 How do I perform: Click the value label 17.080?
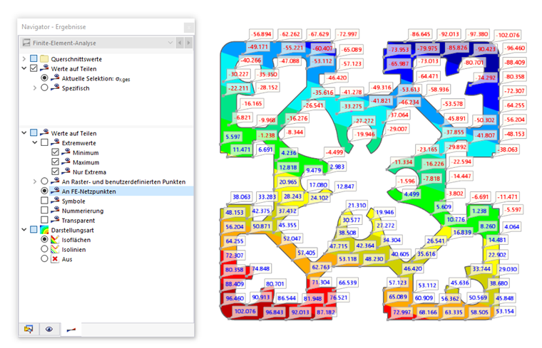click(x=318, y=185)
